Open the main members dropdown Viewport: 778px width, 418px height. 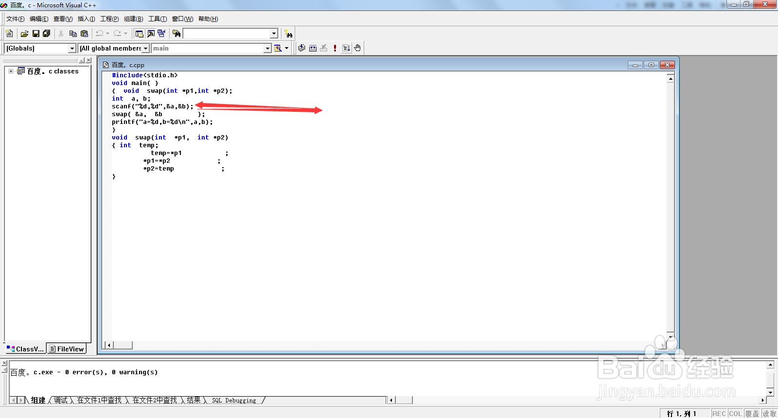pos(267,48)
